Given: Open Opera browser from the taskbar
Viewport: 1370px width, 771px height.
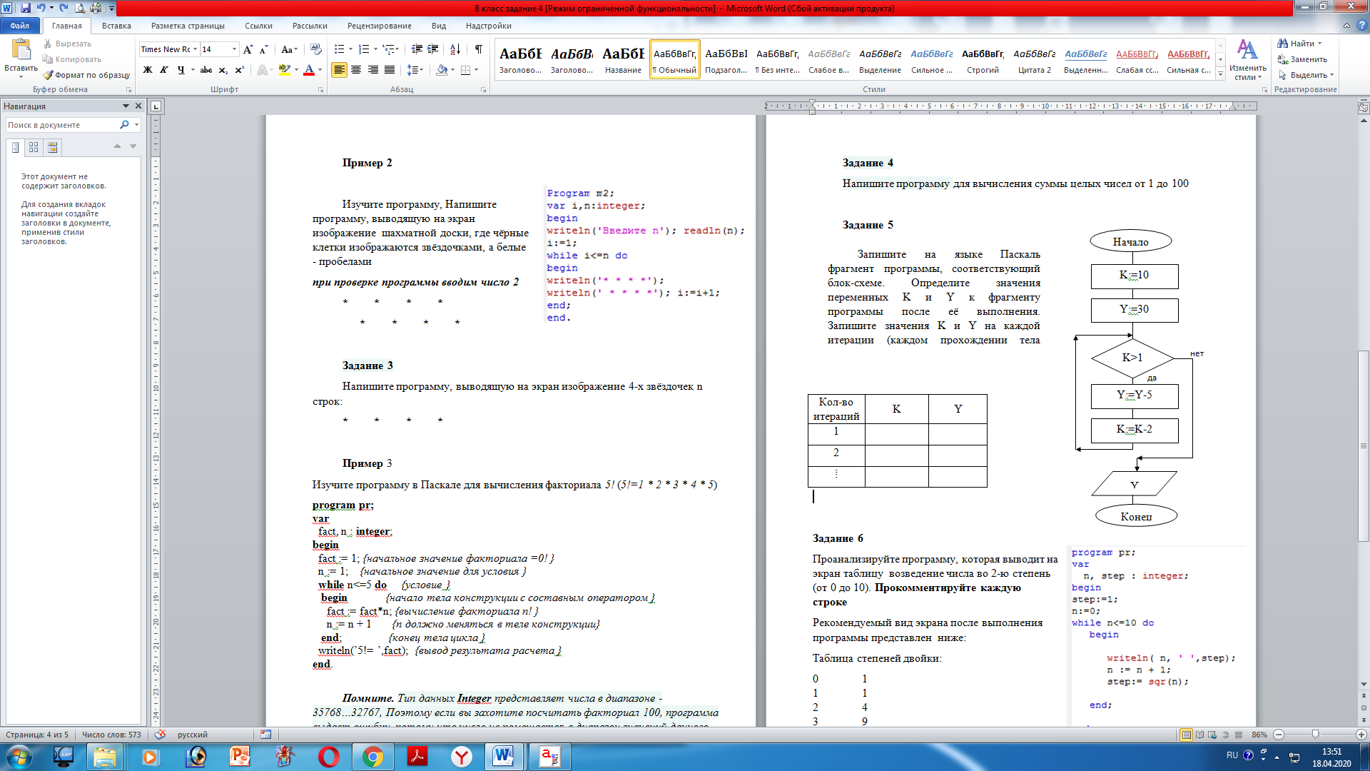Looking at the screenshot, I should 329,756.
